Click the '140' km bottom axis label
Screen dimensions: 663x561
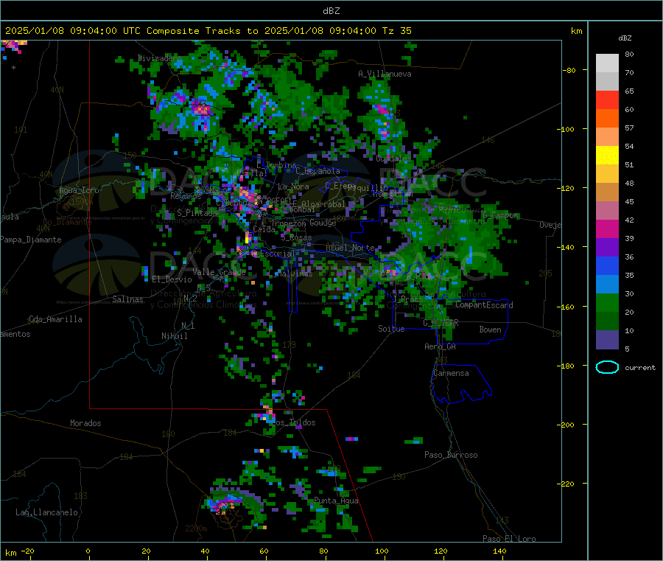pos(499,551)
